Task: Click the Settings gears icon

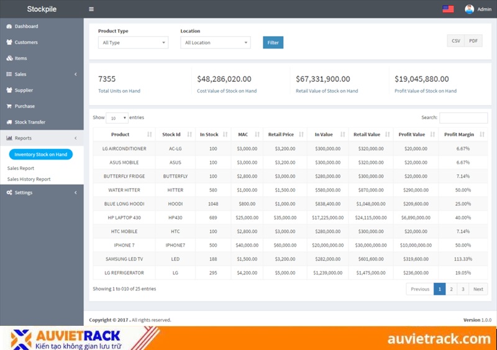Action: click(x=9, y=192)
